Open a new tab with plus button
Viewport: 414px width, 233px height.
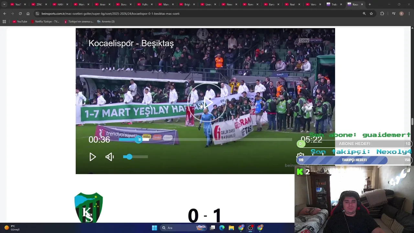(370, 4)
